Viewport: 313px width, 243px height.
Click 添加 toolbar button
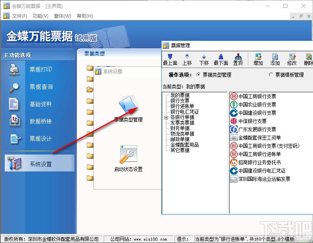275,59
